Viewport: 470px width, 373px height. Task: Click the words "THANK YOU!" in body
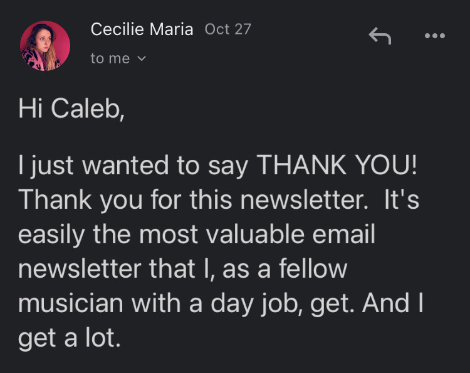click(x=337, y=166)
